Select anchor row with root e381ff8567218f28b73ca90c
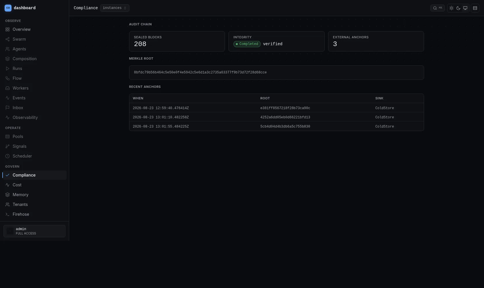Image resolution: width=484 pixels, height=288 pixels. (x=276, y=108)
